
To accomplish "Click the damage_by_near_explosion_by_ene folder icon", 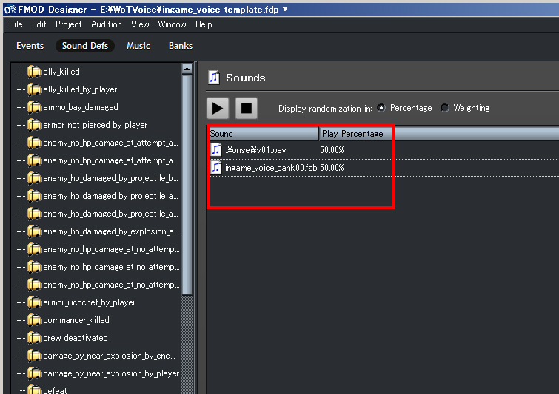I will [35, 356].
